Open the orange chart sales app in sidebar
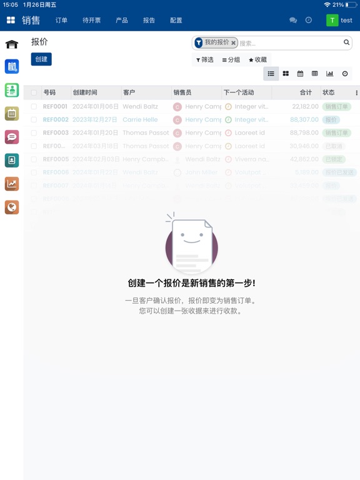Image resolution: width=360 pixels, height=480 pixels. pos(12,184)
